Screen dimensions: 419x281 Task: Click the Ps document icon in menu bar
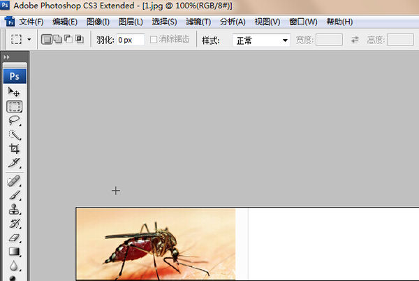coord(10,22)
